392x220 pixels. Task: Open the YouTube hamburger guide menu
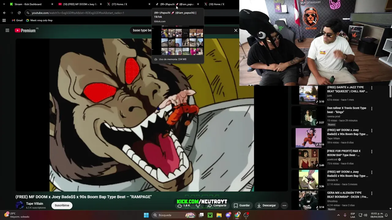(7, 30)
